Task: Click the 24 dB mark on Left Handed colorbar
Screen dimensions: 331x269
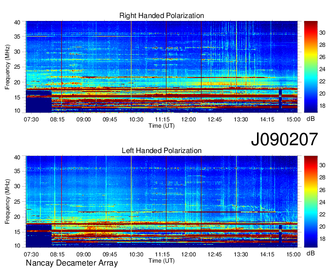Action: click(322, 202)
